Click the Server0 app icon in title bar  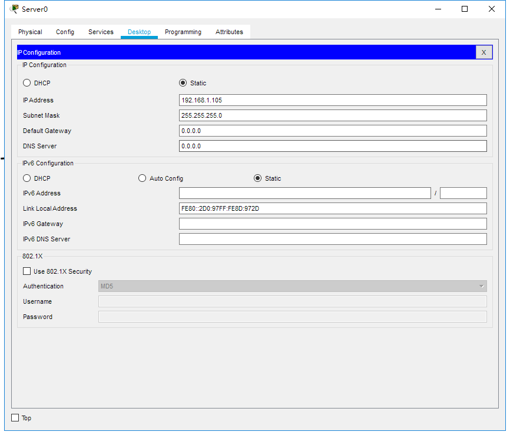14,9
